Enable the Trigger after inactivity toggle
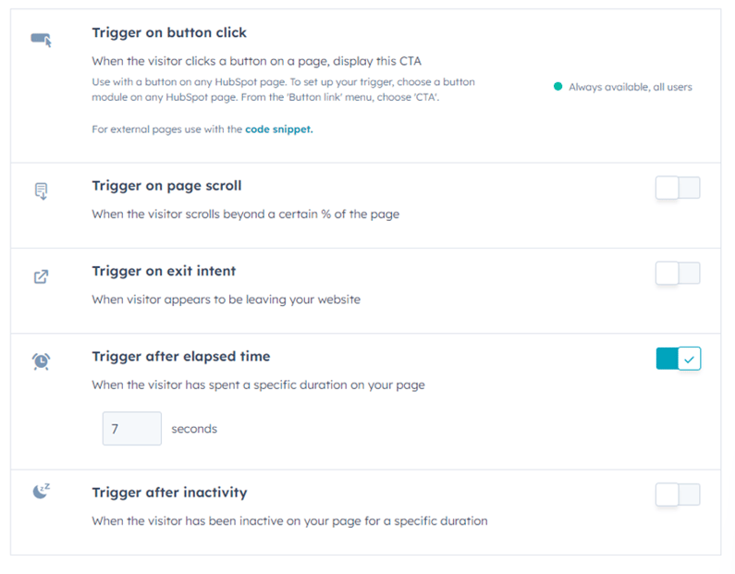 [678, 495]
